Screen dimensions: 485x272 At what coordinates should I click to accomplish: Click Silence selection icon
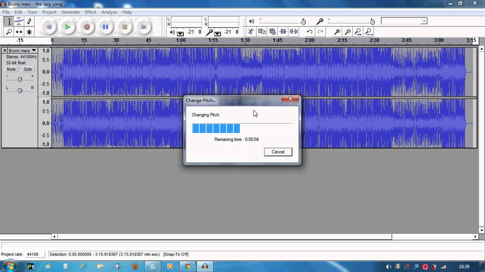click(x=293, y=32)
